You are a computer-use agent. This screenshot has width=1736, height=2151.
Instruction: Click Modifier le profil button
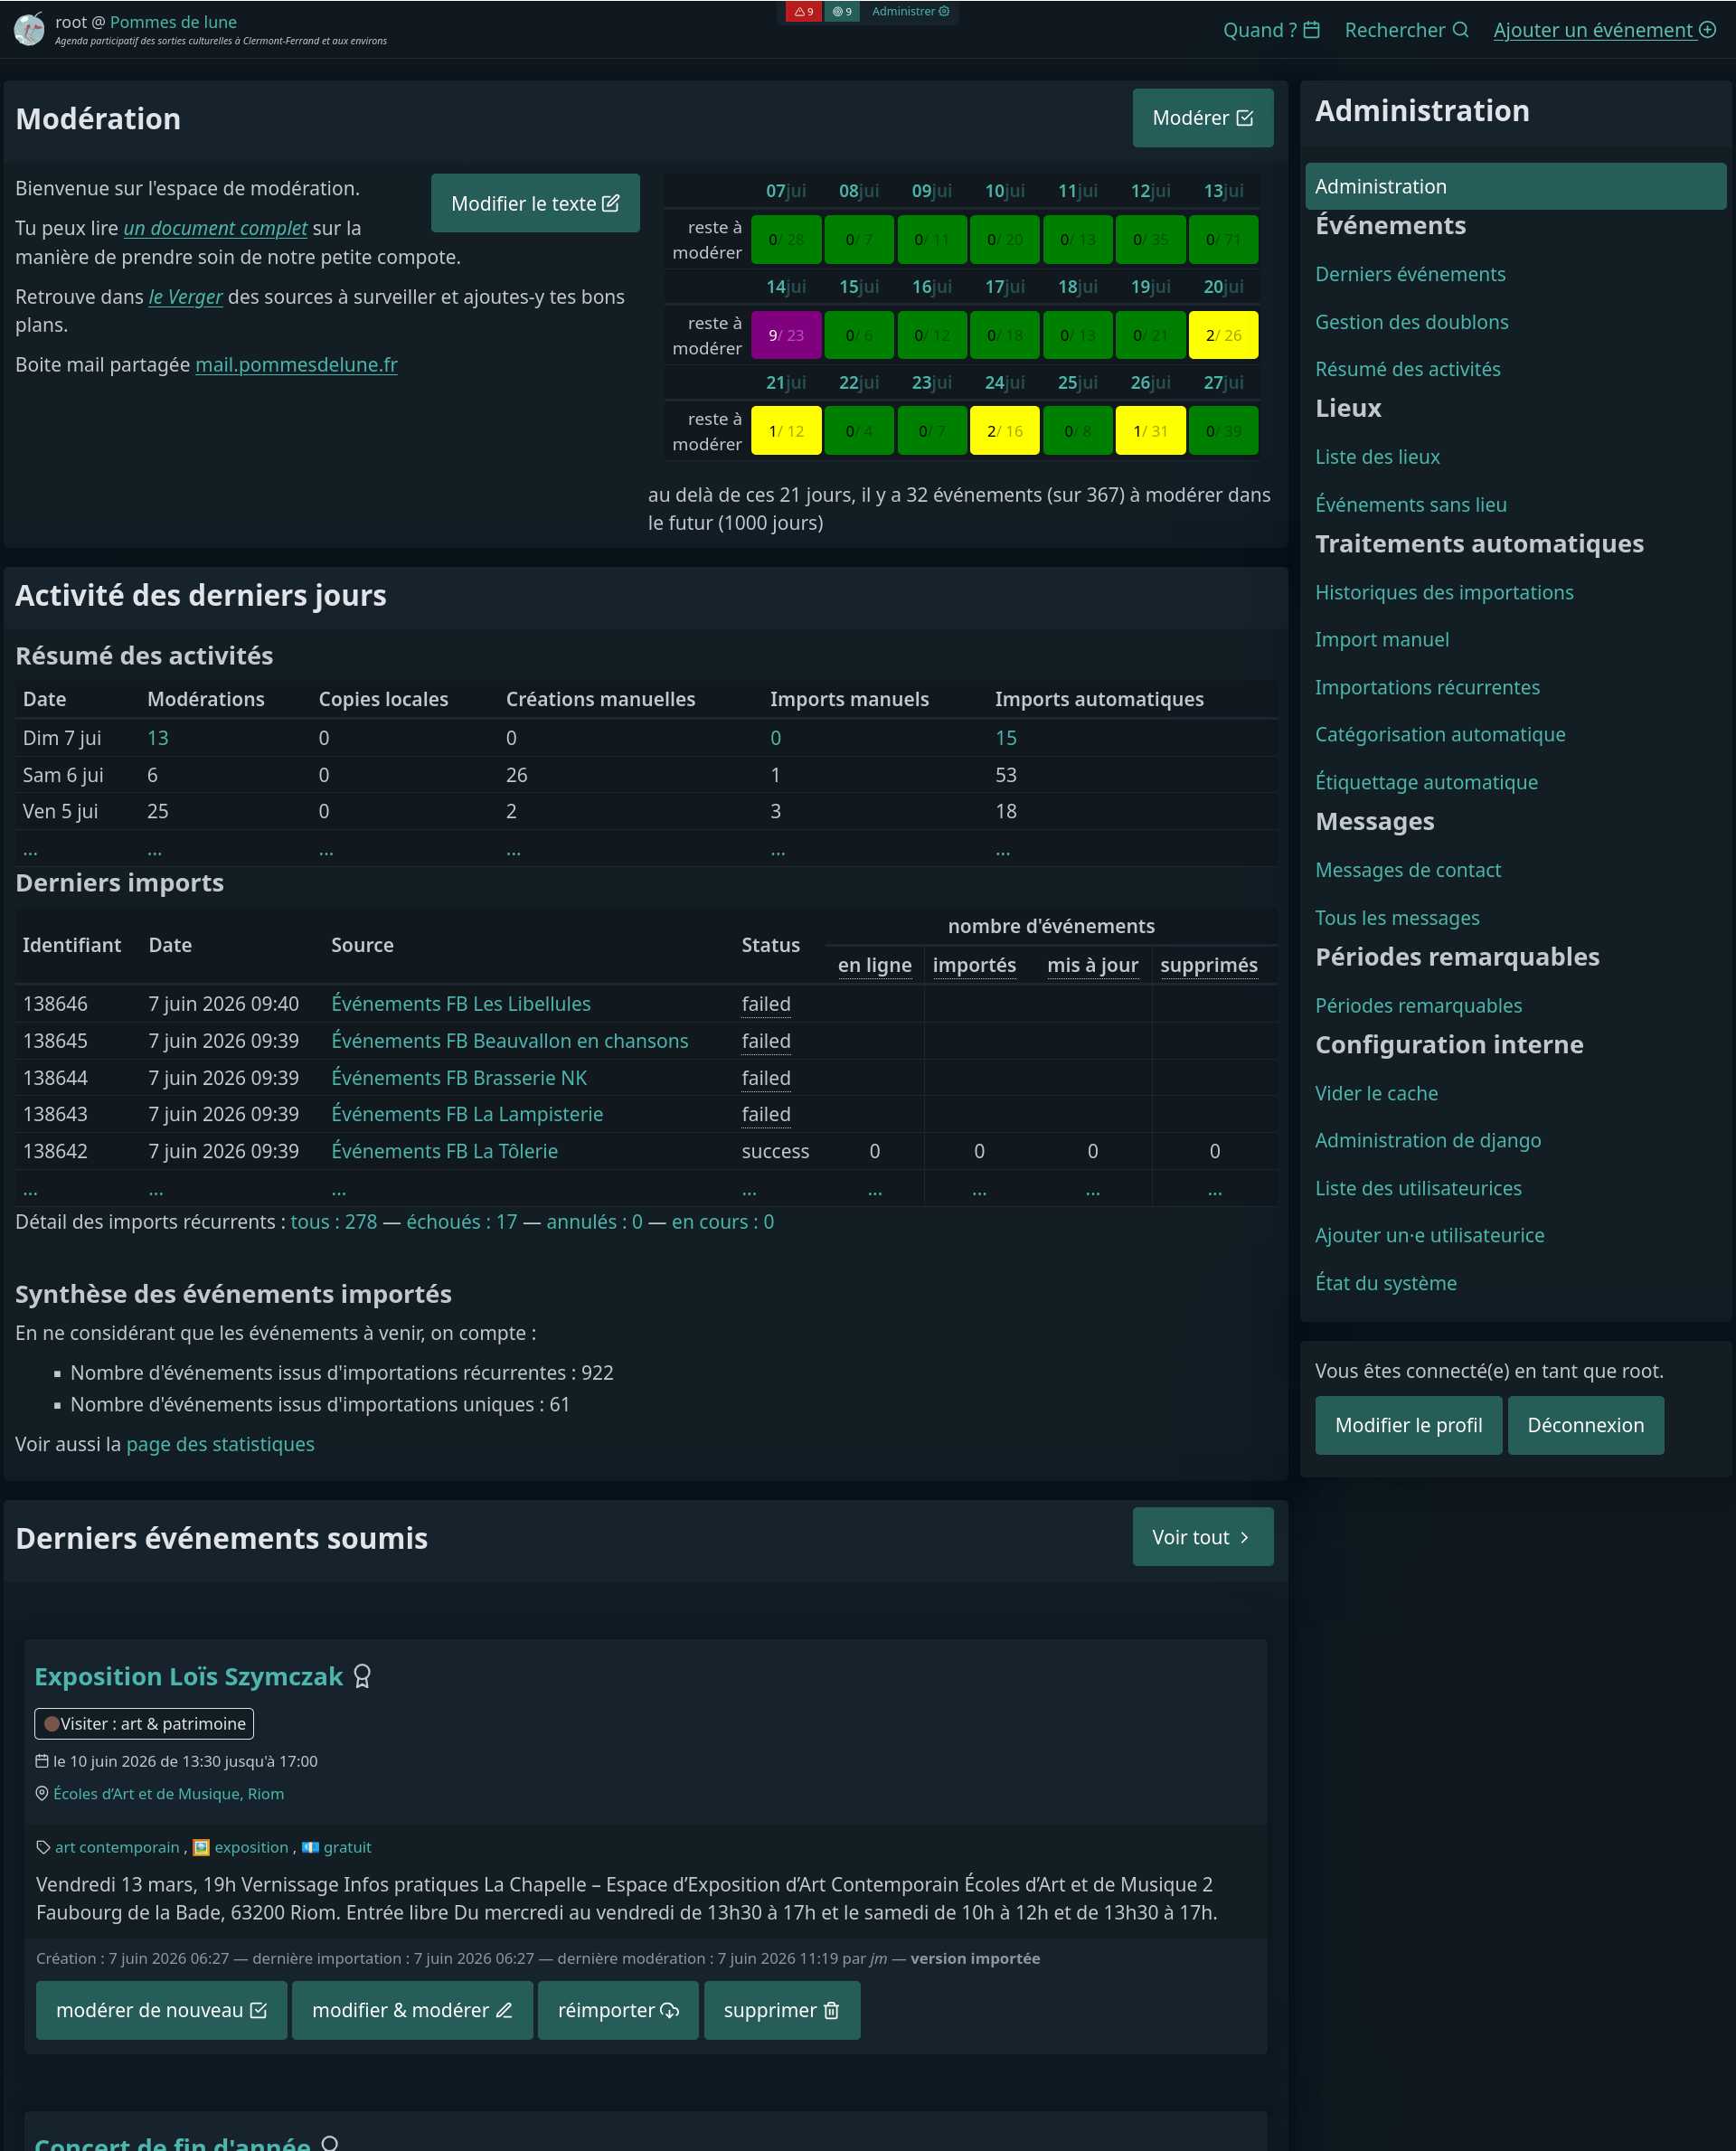[1408, 1425]
